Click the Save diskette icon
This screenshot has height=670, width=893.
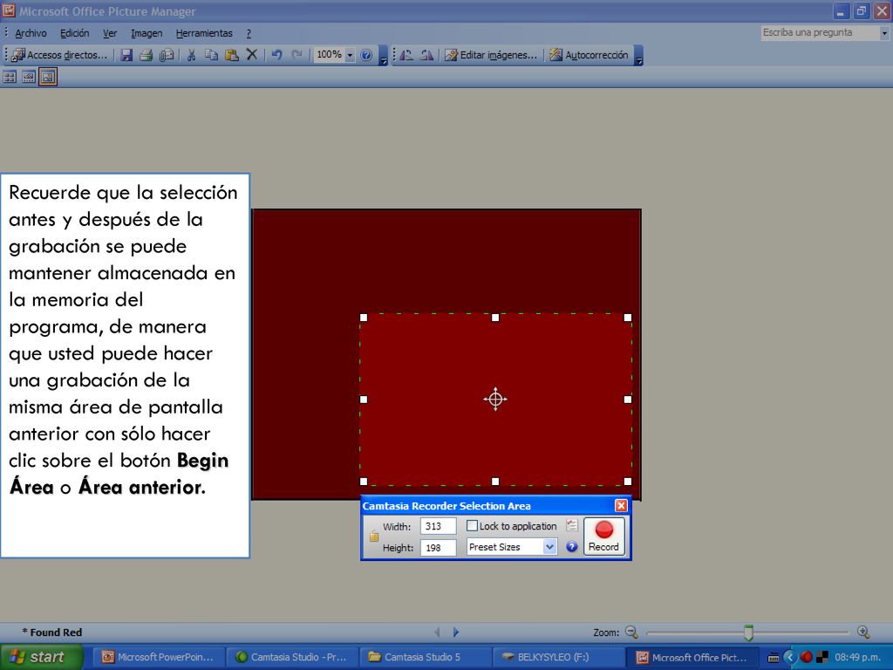click(126, 55)
